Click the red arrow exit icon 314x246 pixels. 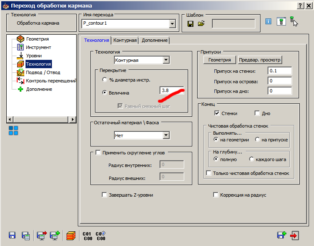[294, 236]
